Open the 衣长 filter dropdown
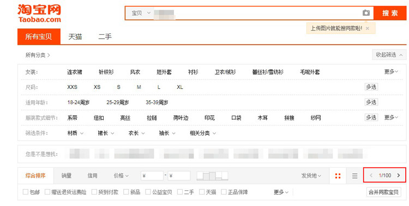Screen dimensions: 409x206 [x=136, y=133]
